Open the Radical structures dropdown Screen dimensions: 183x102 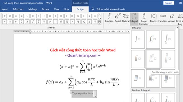click(x=126, y=19)
